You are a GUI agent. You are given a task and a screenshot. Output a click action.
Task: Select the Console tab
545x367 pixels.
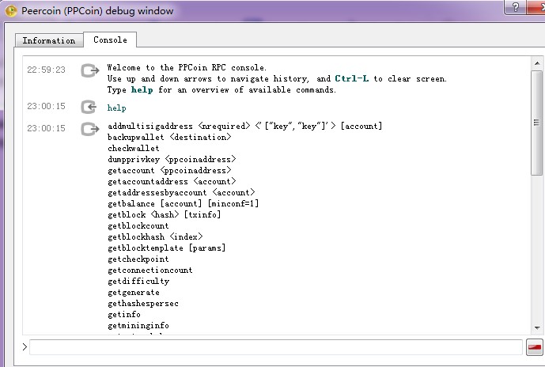110,40
